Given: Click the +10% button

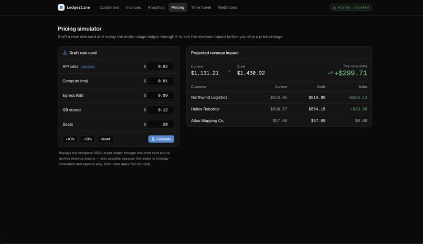Looking at the screenshot, I should click(70, 139).
